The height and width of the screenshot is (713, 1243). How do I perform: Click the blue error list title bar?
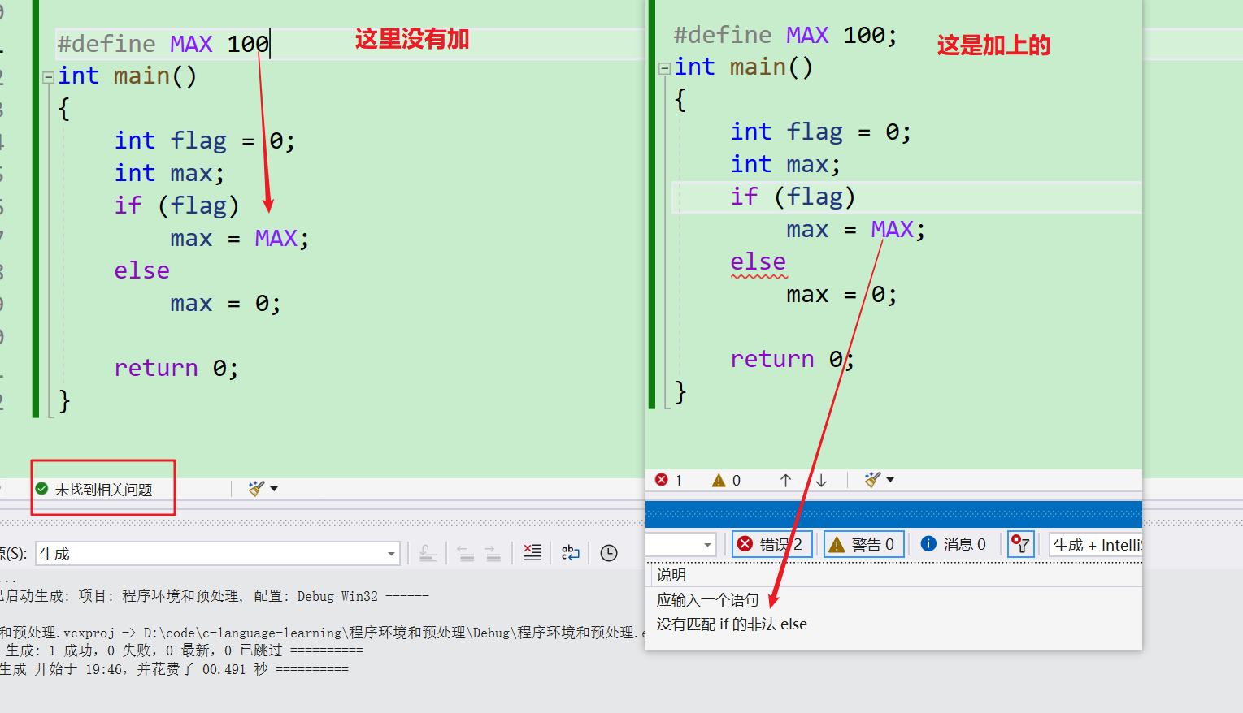pyautogui.click(x=893, y=514)
